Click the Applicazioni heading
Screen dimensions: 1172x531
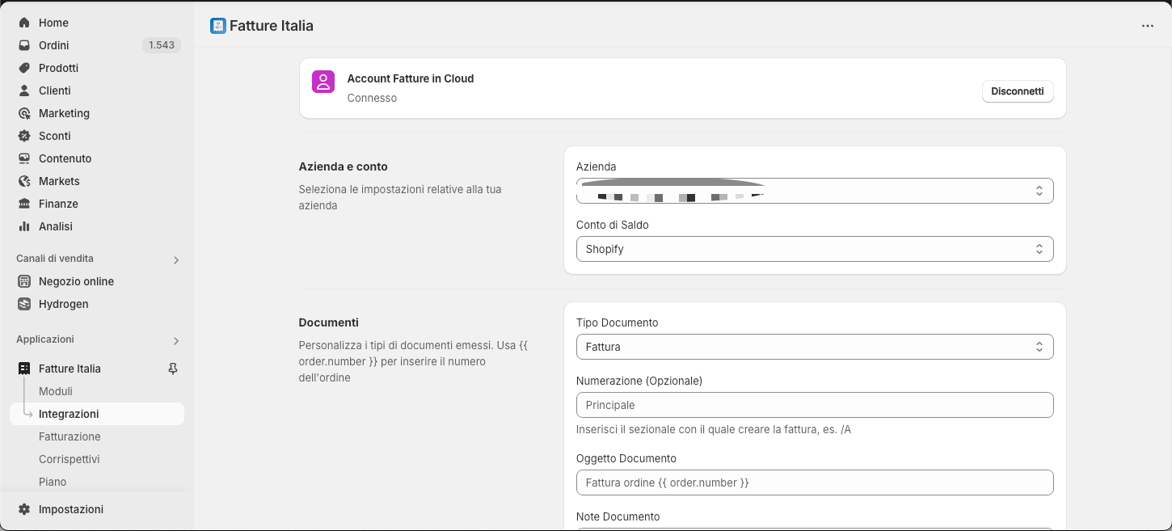[x=45, y=339]
